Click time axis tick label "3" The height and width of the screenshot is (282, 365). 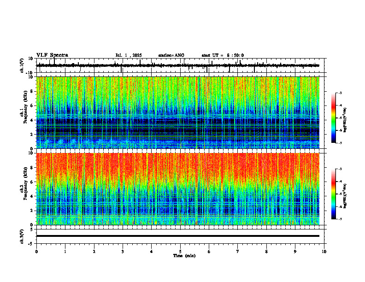pyautogui.click(x=123, y=252)
